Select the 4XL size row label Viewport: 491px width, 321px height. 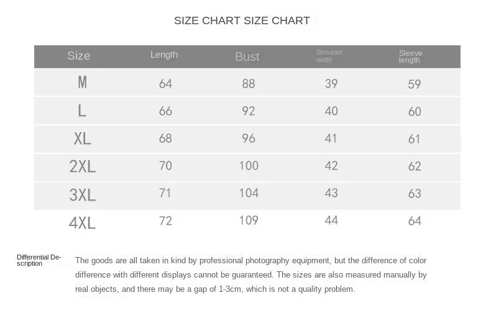(x=82, y=223)
